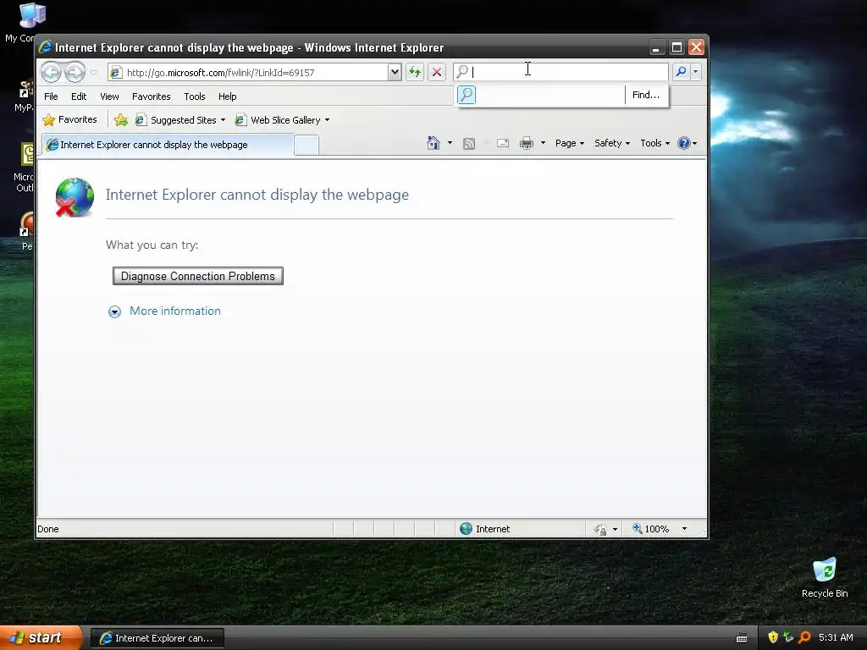Open the recent pages dropdown arrow

click(93, 73)
